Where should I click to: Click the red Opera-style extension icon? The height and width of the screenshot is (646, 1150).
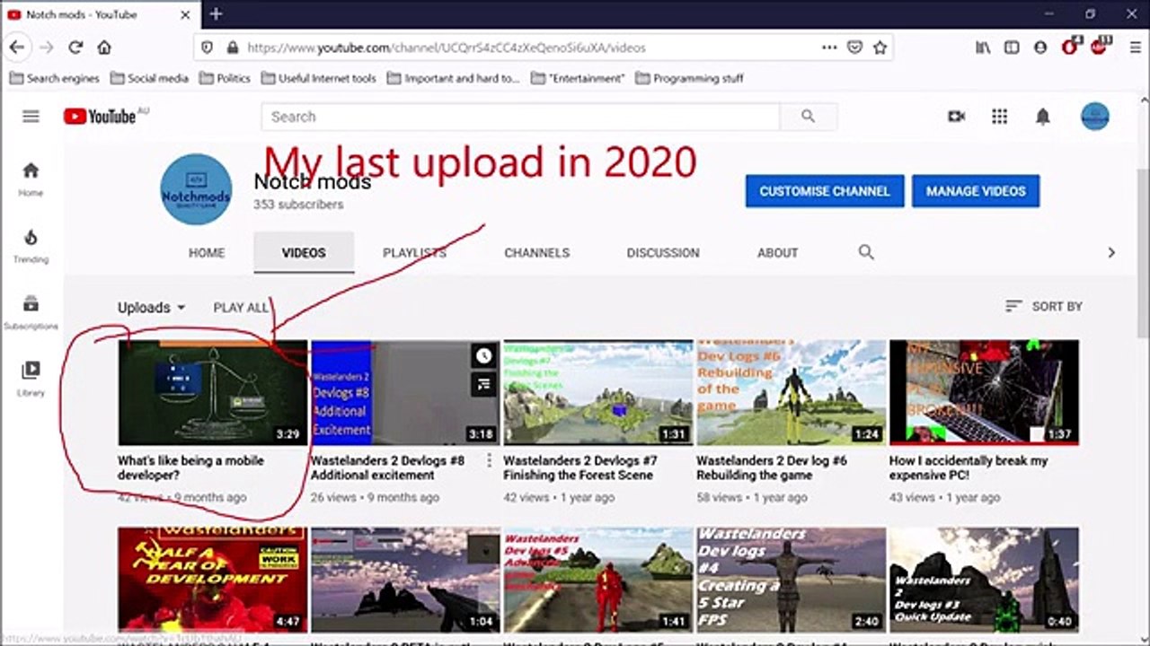(1070, 47)
